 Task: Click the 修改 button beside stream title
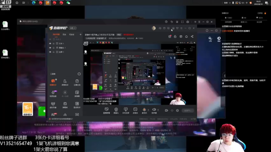tap(119, 35)
